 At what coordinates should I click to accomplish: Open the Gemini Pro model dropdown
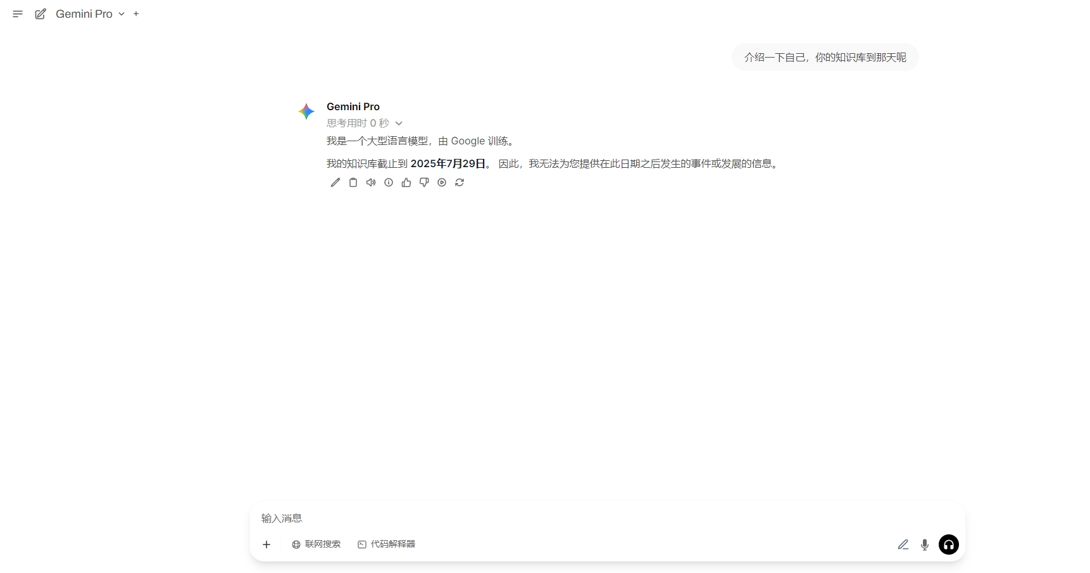pos(122,13)
